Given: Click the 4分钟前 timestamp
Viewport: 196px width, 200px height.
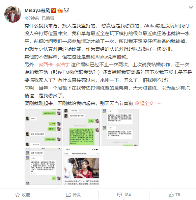Looking at the screenshot, I should click(32, 18).
